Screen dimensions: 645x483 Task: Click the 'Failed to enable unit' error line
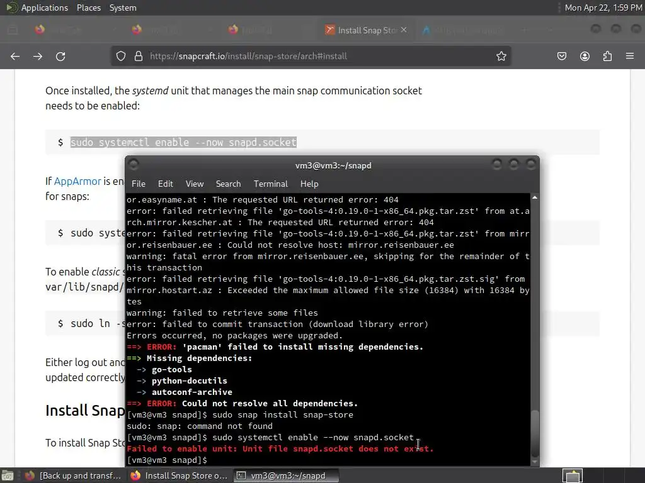click(x=280, y=448)
